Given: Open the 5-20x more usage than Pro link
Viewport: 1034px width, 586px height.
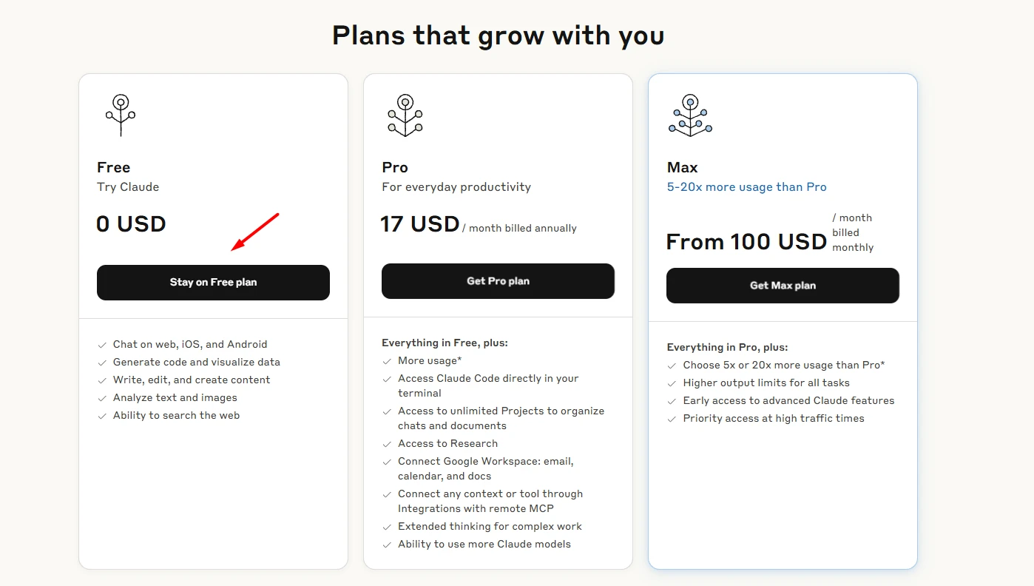Looking at the screenshot, I should point(747,187).
